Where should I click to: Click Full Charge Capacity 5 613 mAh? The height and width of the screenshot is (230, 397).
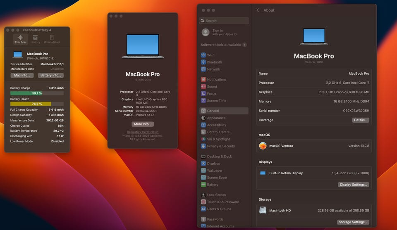(x=56, y=110)
